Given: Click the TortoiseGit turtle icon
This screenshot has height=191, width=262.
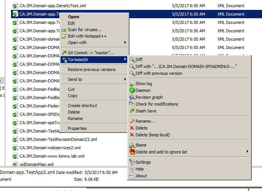Looking at the screenshot, I should pos(64,60).
